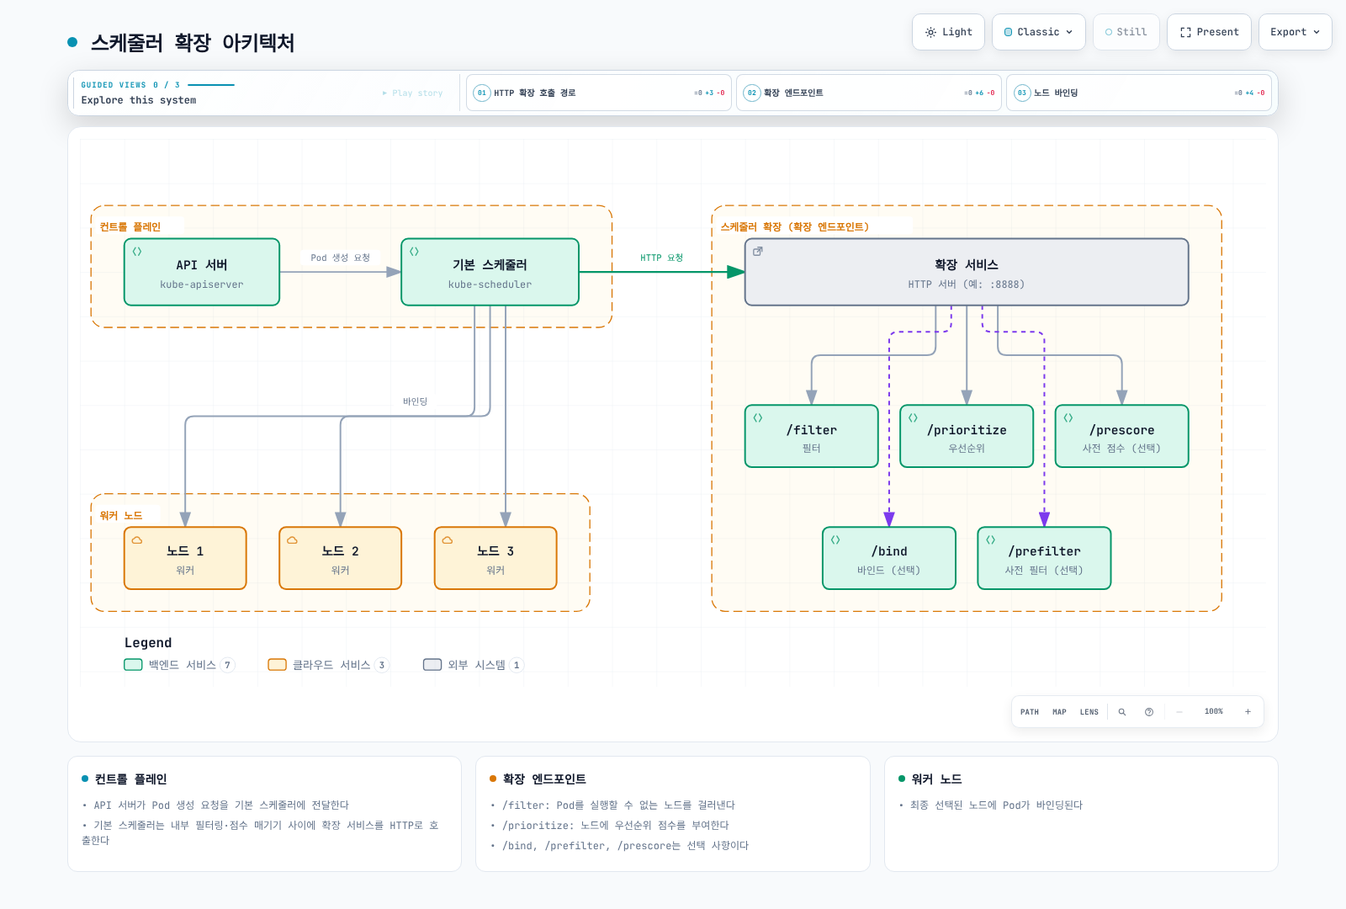Select the 확장 서비스 node
This screenshot has height=909, width=1346.
click(x=967, y=272)
